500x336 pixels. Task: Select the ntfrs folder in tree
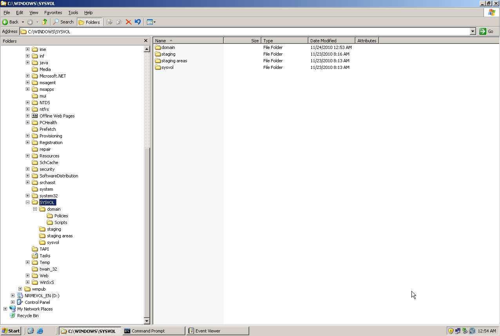coord(44,109)
